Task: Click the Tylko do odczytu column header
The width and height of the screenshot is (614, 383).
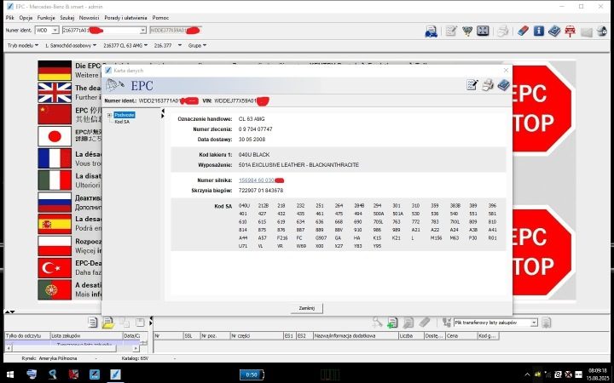Action: (27, 335)
